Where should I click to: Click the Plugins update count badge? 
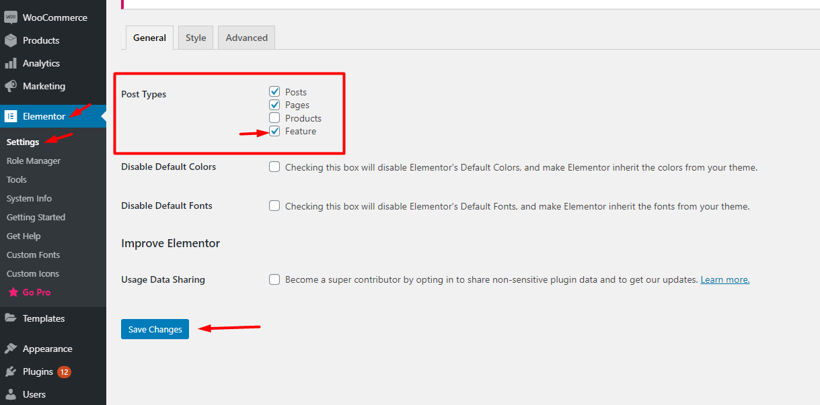[64, 372]
